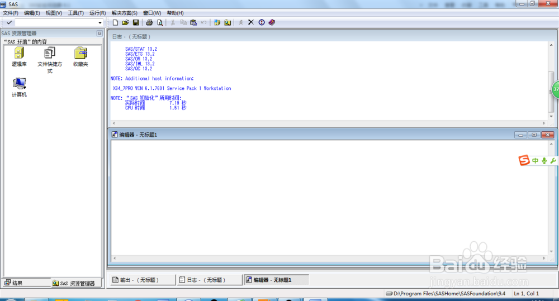Open the 解决方案(S) menu
This screenshot has width=559, height=301.
coord(125,13)
